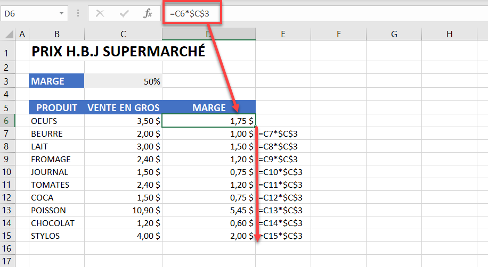Click the Cancel (X) formula icon

pos(100,13)
